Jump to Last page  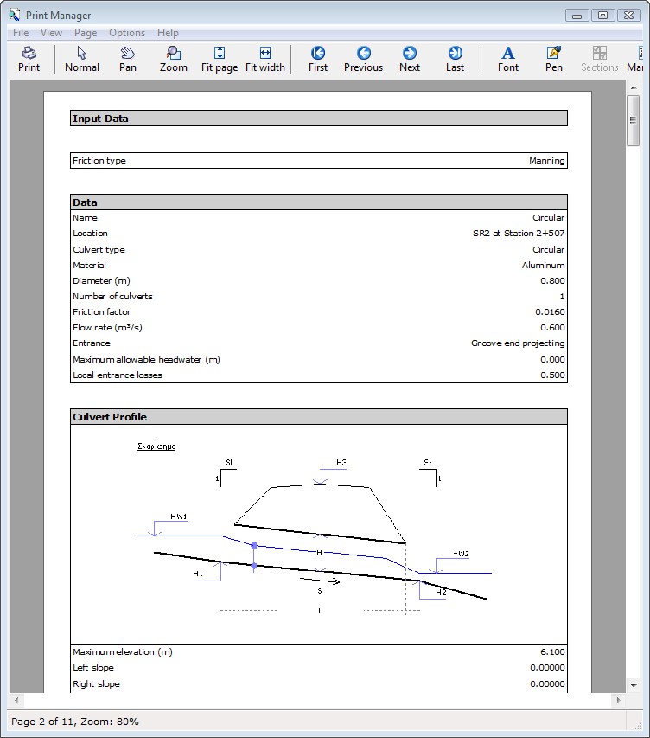point(455,59)
